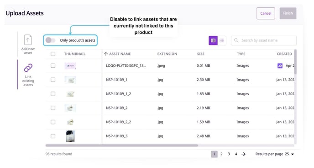This screenshot has width=314, height=168.
Task: Click the Cancel button
Action: pyautogui.click(x=266, y=13)
